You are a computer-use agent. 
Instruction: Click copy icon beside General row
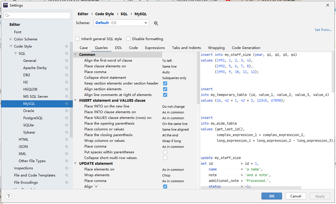point(67,60)
